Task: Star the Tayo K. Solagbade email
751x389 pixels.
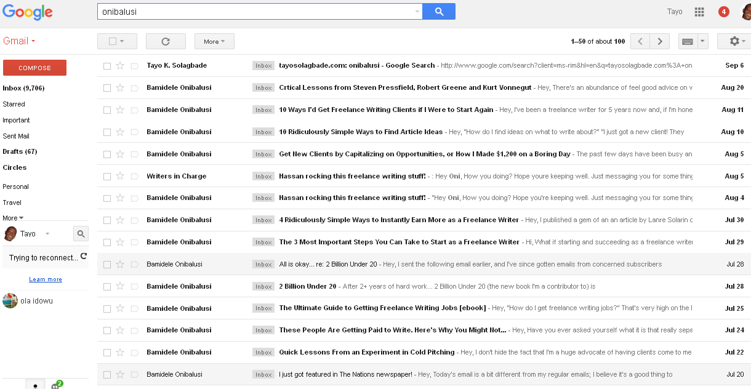Action: 120,65
